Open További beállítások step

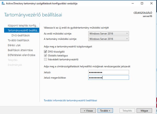coord(18,40)
